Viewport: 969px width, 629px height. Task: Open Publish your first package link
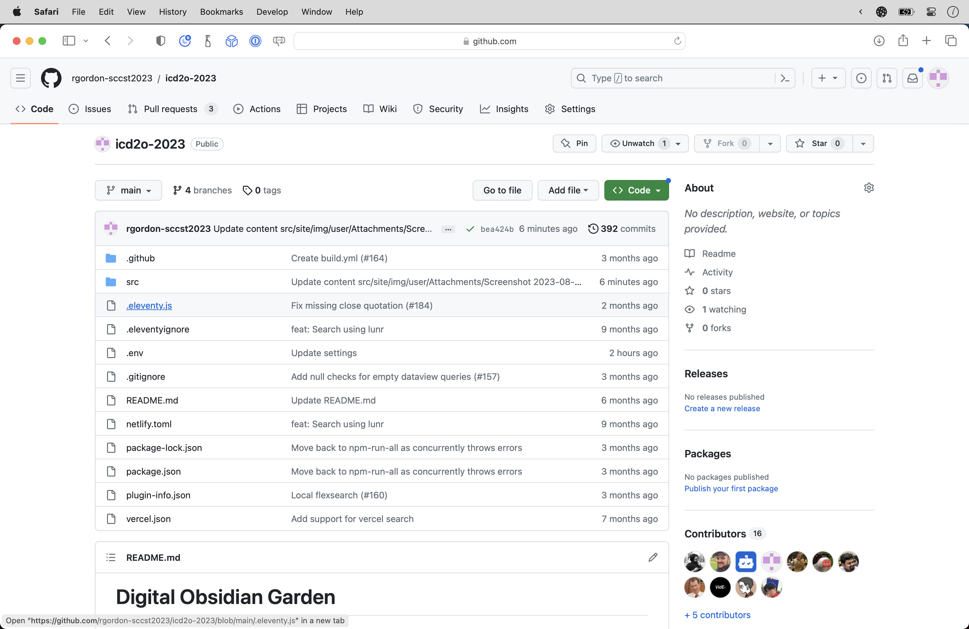[x=731, y=489]
